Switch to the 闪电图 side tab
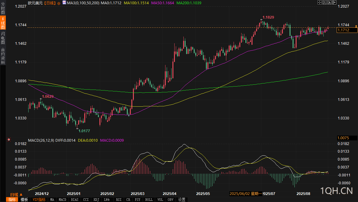 click(x=3, y=38)
